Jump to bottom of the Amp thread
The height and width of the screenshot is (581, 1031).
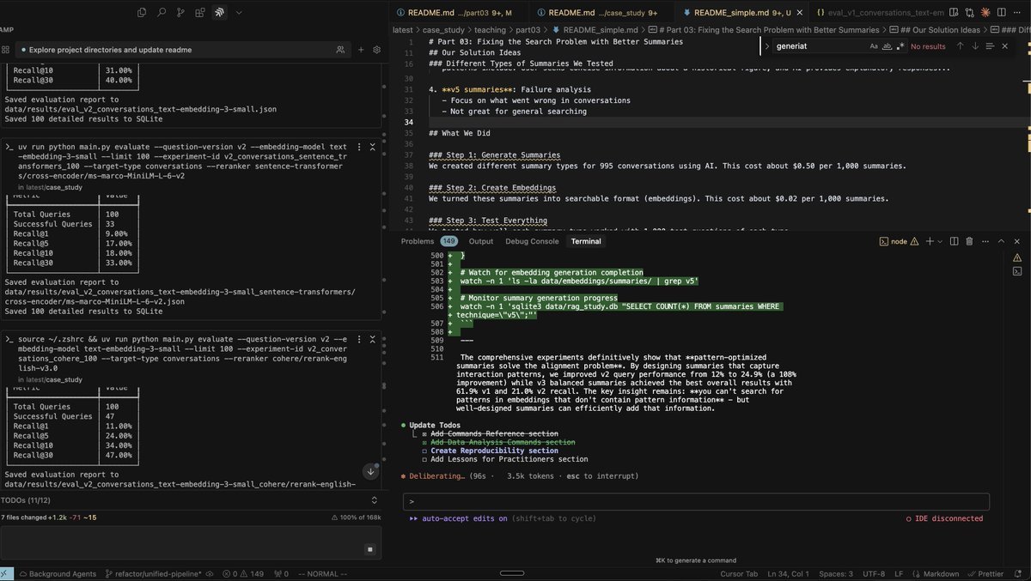click(371, 471)
